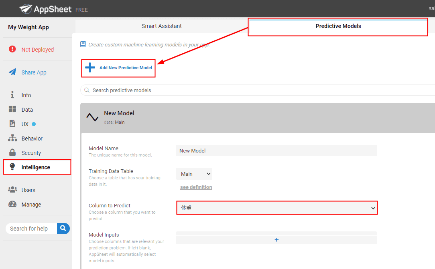
Task: Click the 'data: Main' label
Action: pyautogui.click(x=114, y=122)
